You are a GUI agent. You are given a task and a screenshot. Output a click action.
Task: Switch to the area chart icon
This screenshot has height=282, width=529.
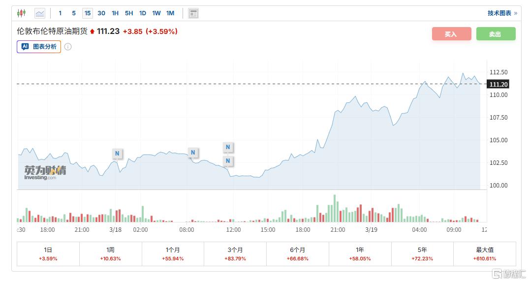40,13
